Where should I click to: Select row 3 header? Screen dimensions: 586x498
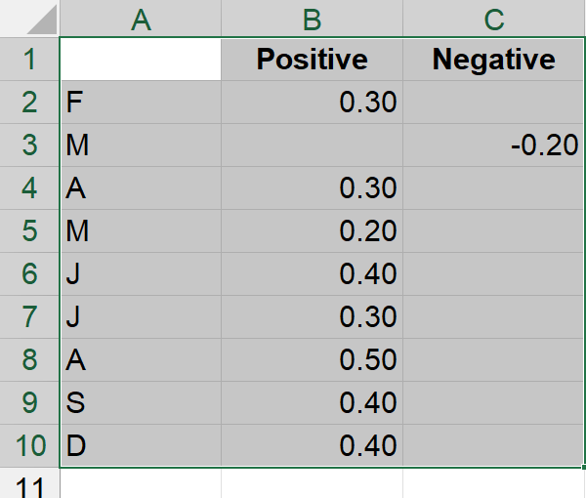[29, 145]
